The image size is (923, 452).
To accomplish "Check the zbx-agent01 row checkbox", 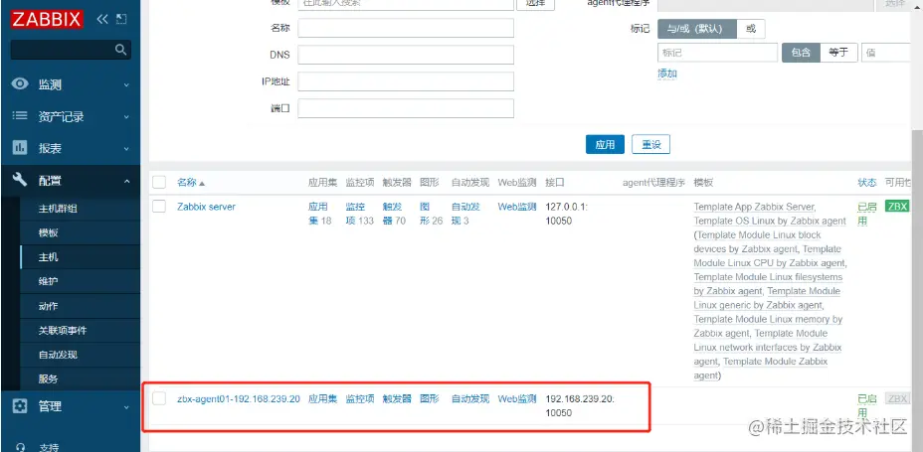I will tap(159, 398).
